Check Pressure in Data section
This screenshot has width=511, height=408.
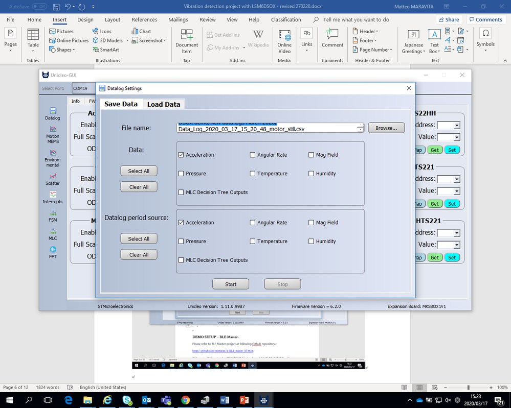[181, 174]
